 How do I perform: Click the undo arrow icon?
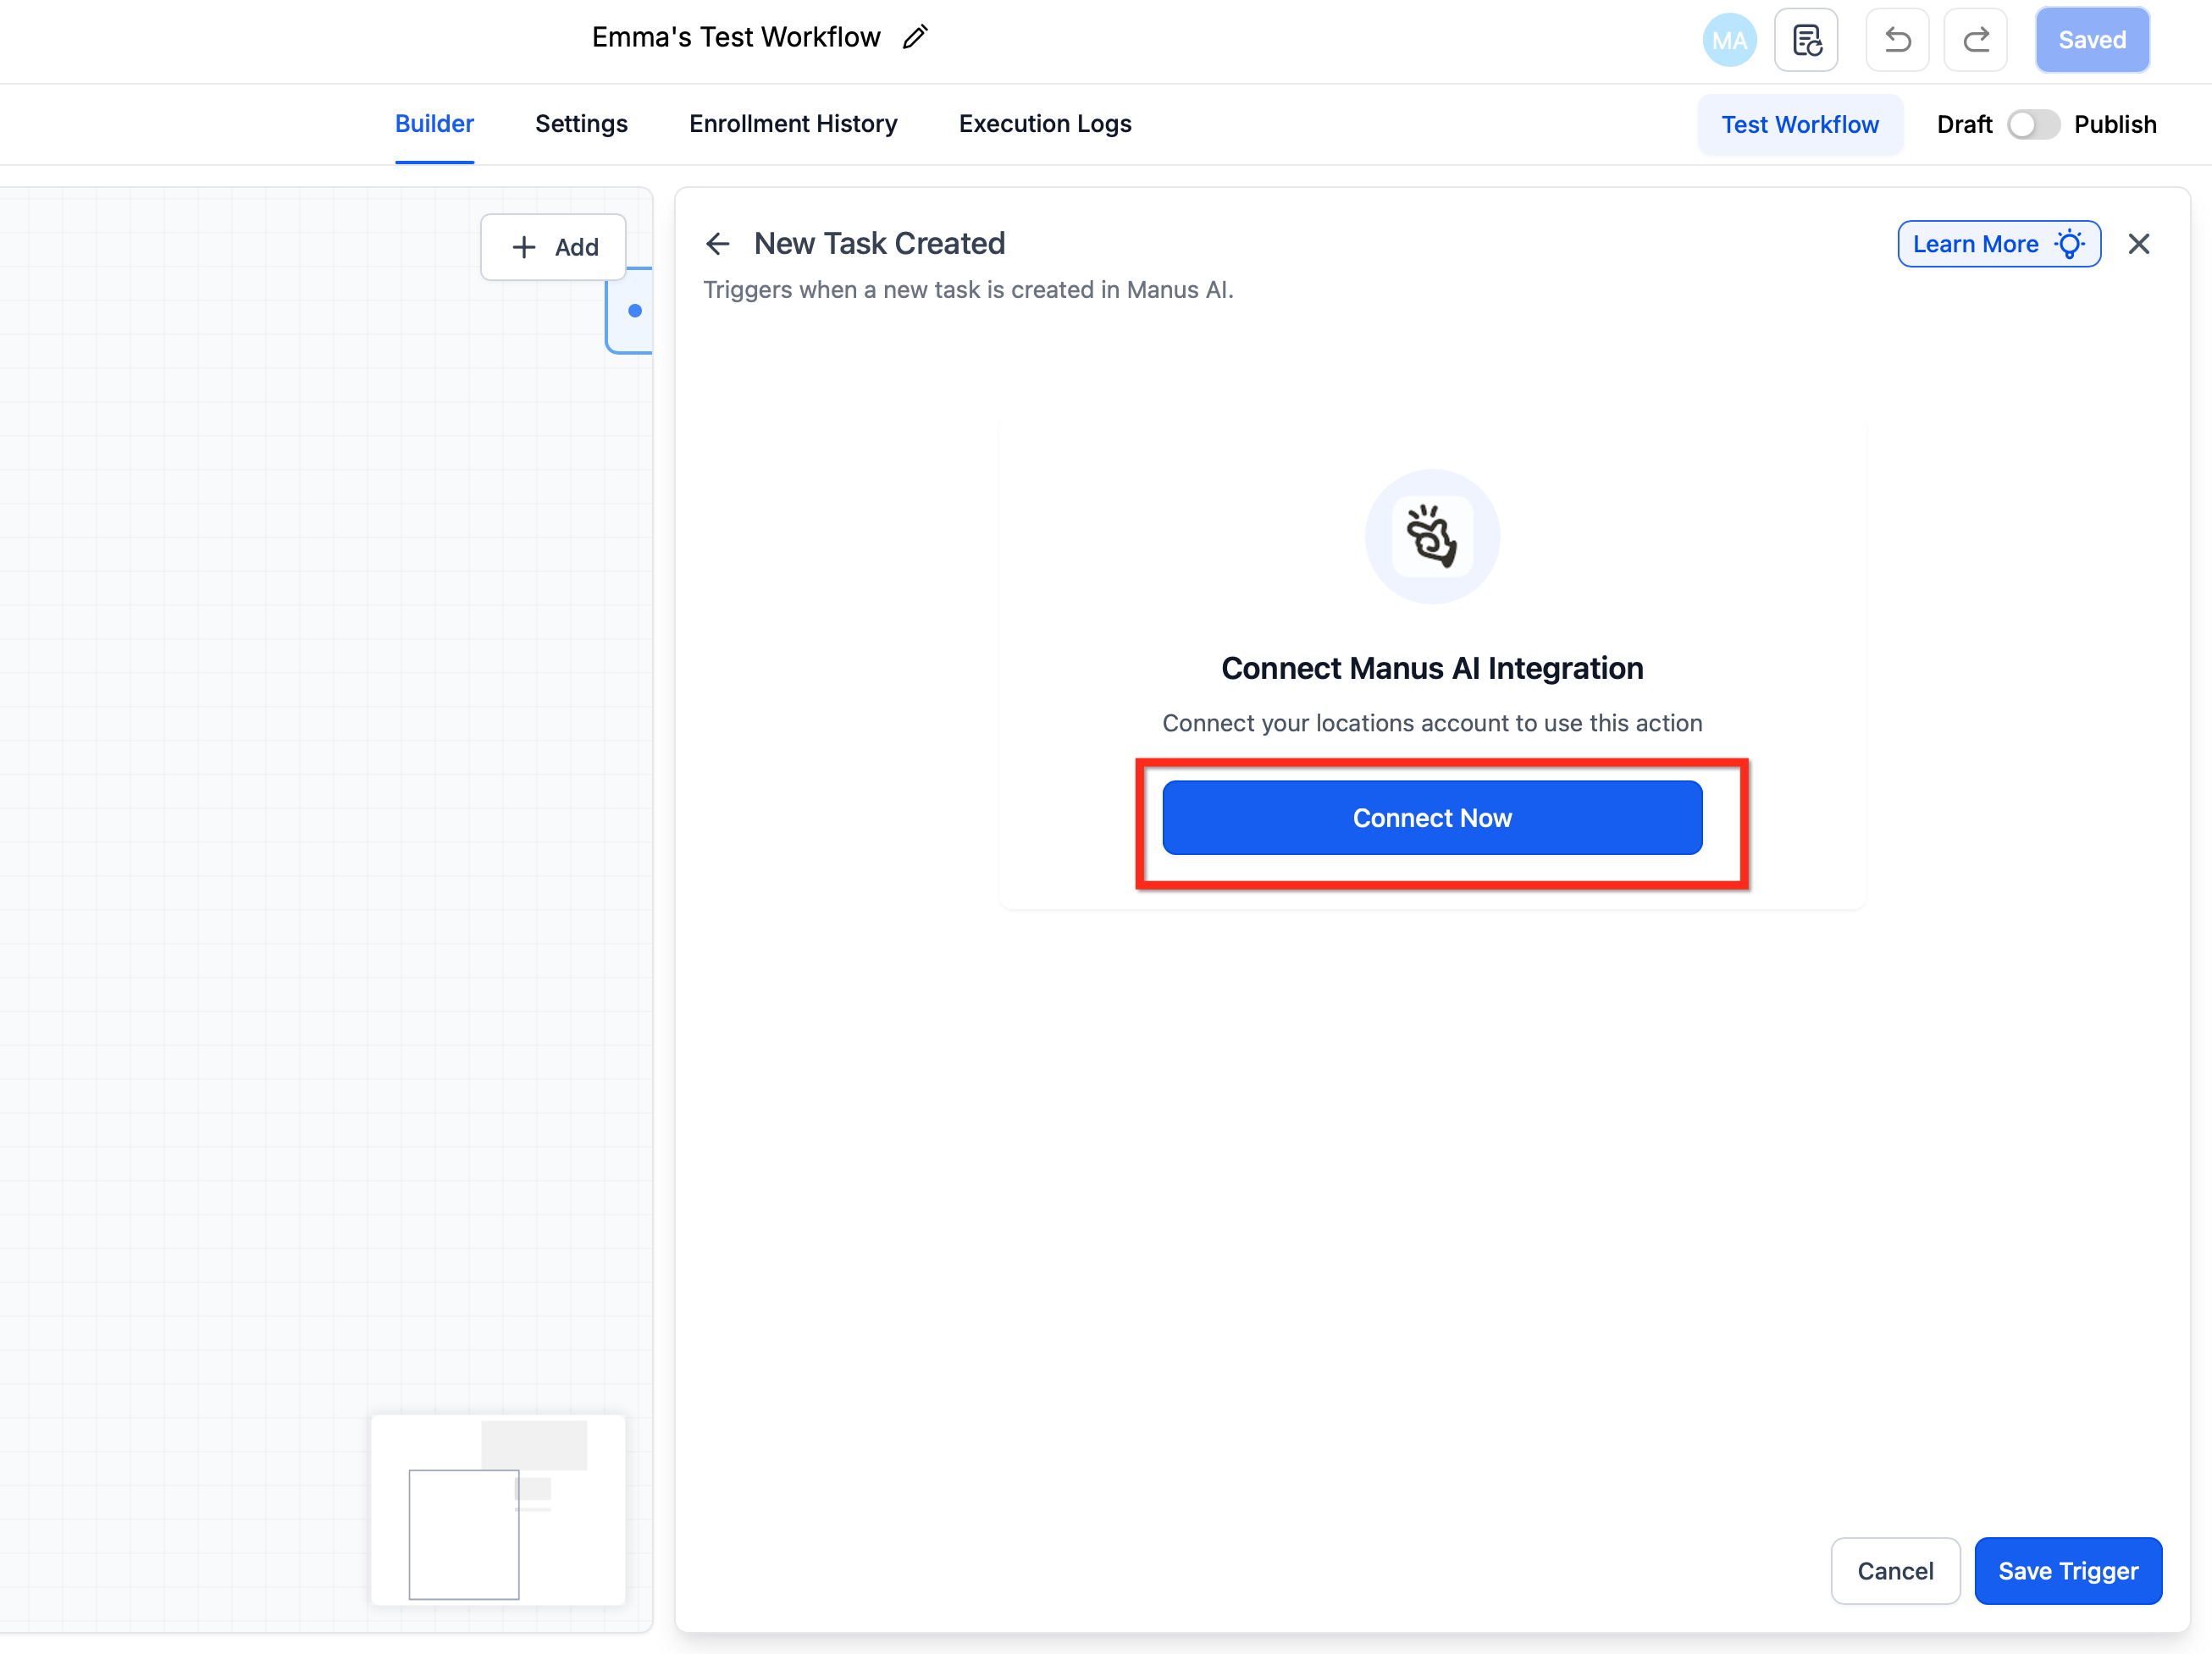point(1897,40)
